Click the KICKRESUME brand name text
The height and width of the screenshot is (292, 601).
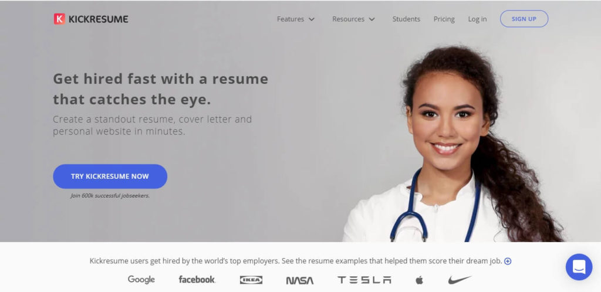[99, 19]
